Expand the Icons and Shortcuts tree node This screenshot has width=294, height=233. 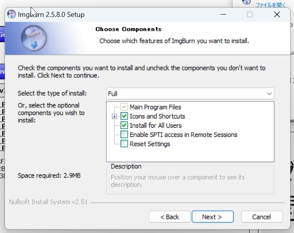click(114, 116)
